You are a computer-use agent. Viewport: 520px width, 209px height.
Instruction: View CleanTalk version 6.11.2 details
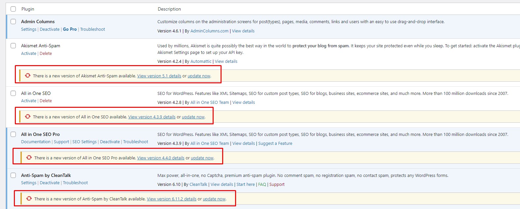[172, 199]
